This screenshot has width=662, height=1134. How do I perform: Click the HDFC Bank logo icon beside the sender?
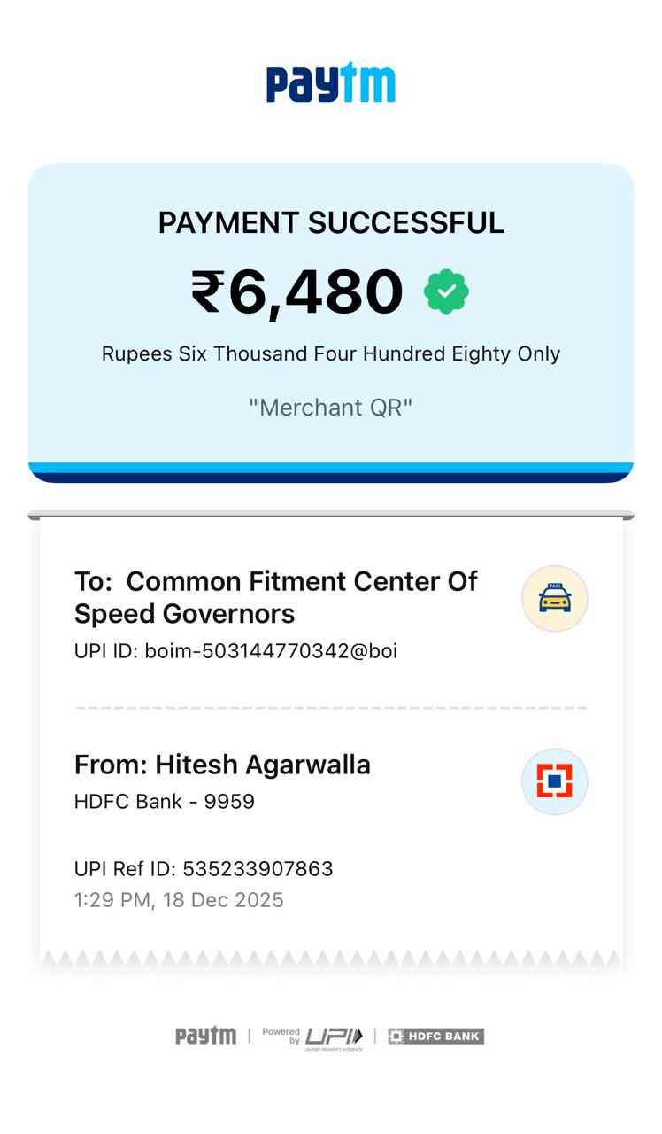click(x=554, y=781)
